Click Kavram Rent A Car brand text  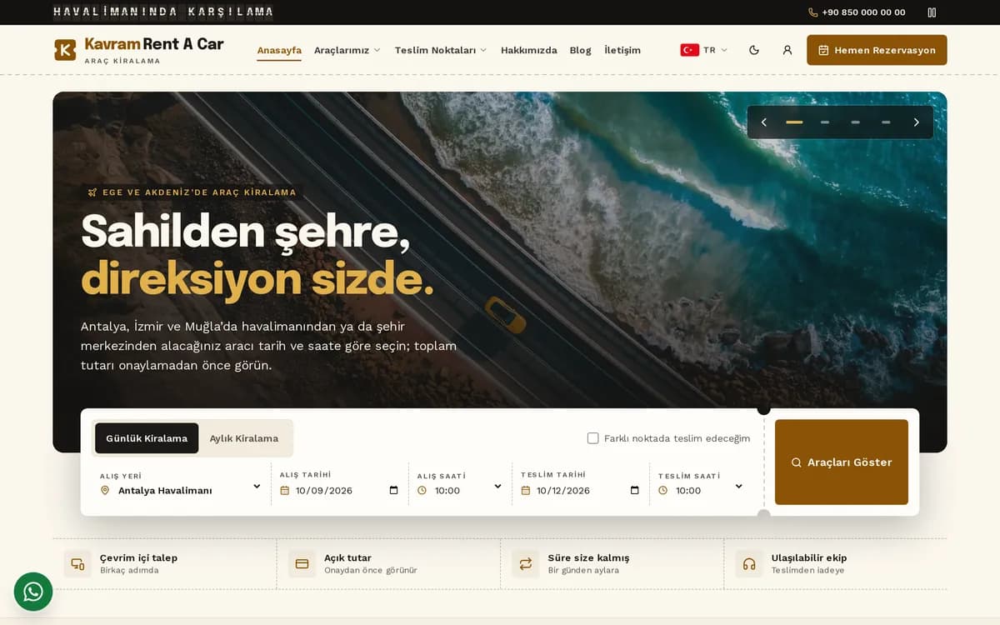[x=154, y=44]
